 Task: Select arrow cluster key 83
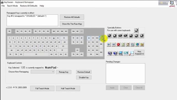coord(77,50)
